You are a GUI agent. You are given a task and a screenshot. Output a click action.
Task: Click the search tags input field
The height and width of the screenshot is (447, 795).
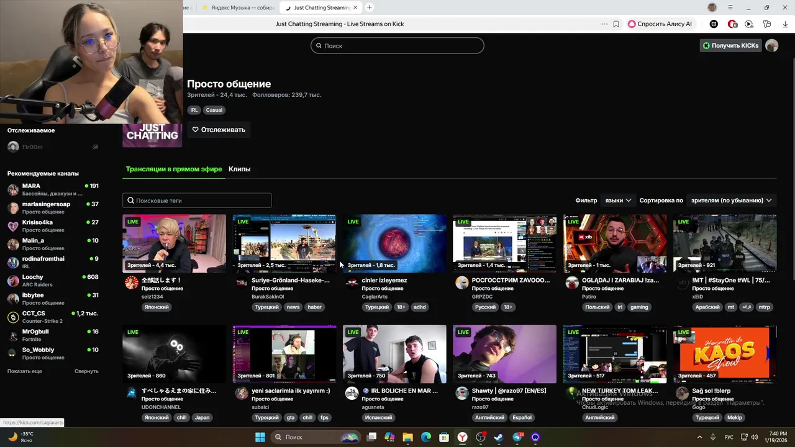click(x=197, y=201)
